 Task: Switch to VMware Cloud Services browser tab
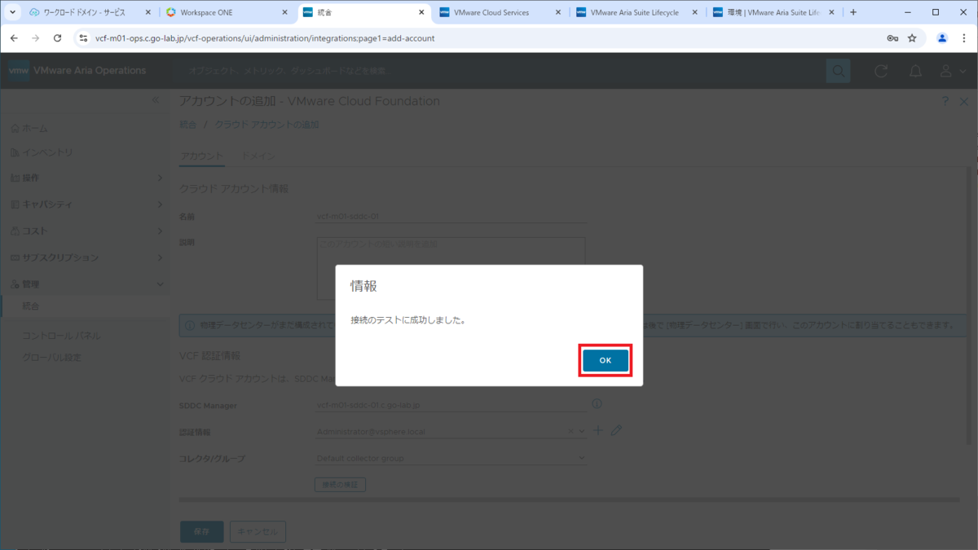point(499,12)
